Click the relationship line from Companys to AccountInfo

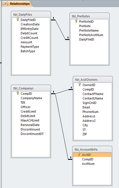(x=62, y=127)
